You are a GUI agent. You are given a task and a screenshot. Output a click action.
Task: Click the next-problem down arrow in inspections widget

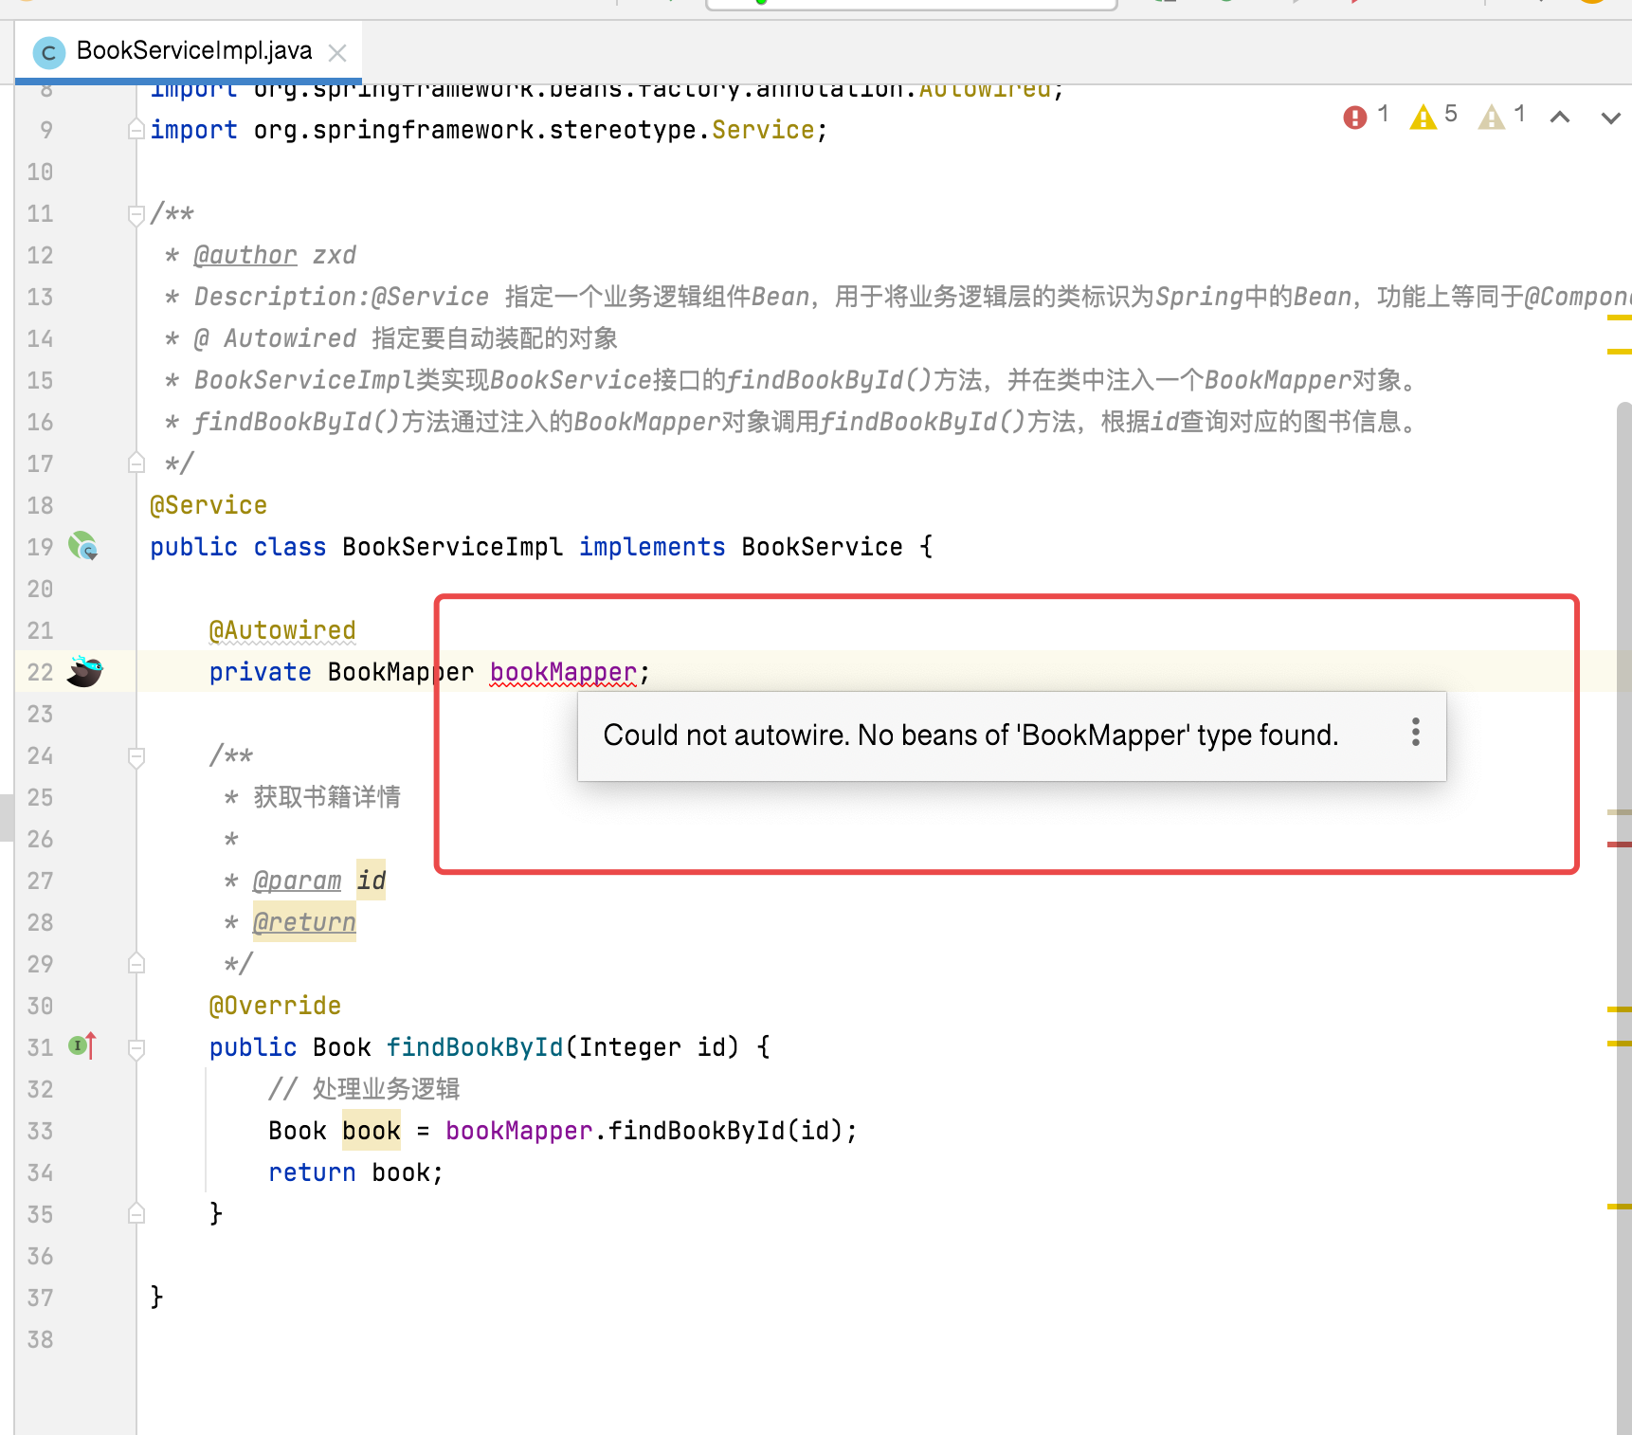pos(1610,116)
